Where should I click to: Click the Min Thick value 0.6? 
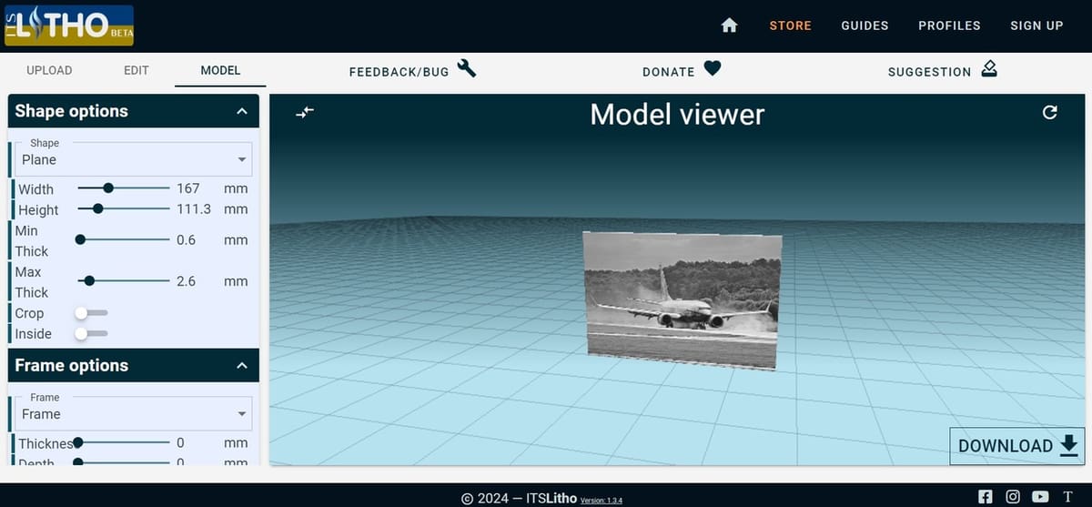(187, 240)
